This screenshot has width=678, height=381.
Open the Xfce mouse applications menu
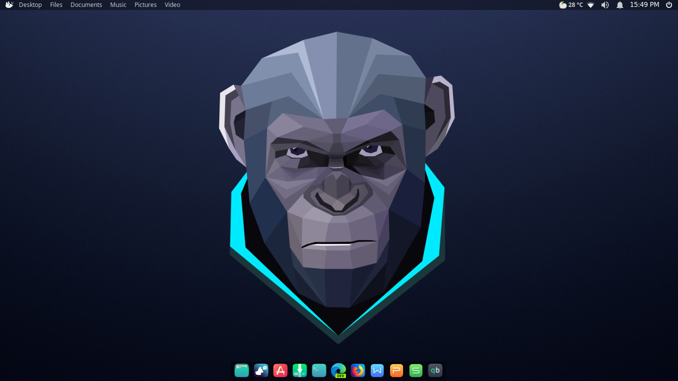pos(9,5)
